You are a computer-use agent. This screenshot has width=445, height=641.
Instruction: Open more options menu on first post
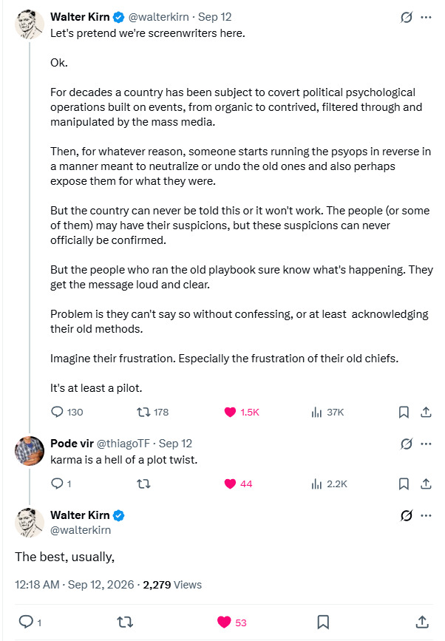tap(426, 17)
